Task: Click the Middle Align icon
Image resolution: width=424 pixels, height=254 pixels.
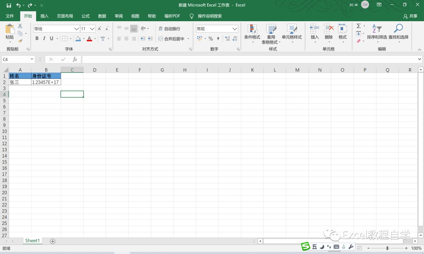Action: point(126,28)
